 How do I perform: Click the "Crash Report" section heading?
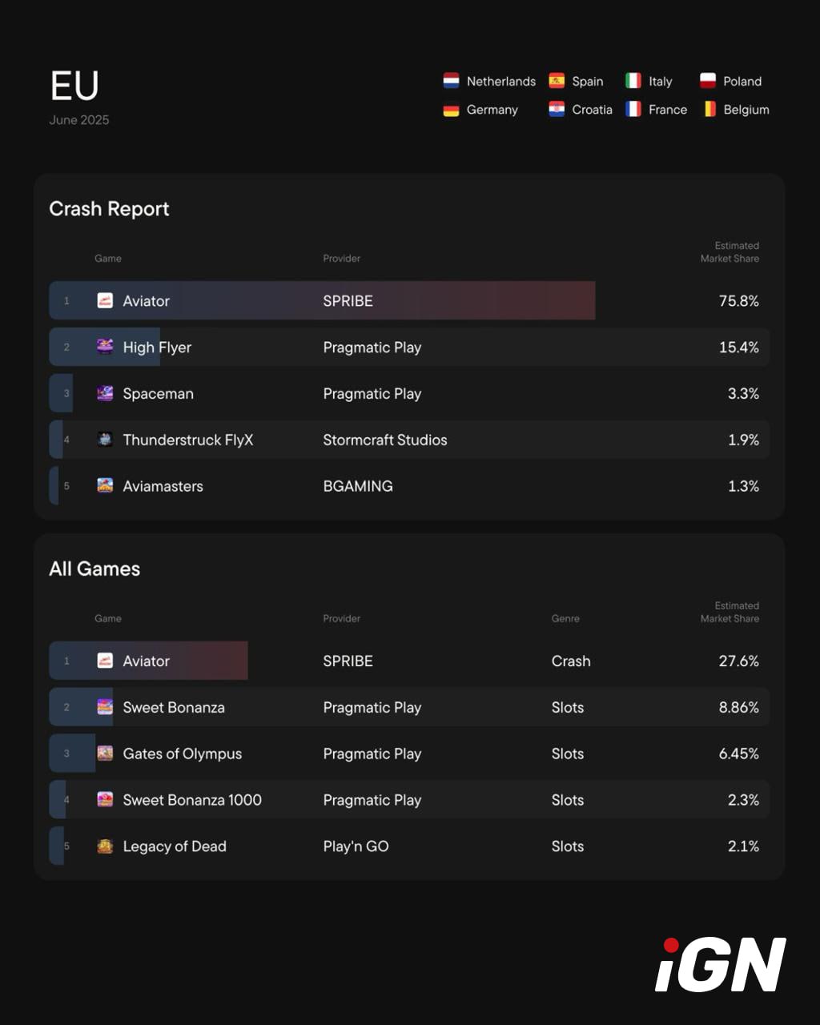pyautogui.click(x=109, y=209)
